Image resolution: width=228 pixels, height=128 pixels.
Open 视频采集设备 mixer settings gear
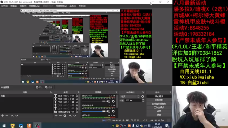pyautogui.click(x=113, y=111)
